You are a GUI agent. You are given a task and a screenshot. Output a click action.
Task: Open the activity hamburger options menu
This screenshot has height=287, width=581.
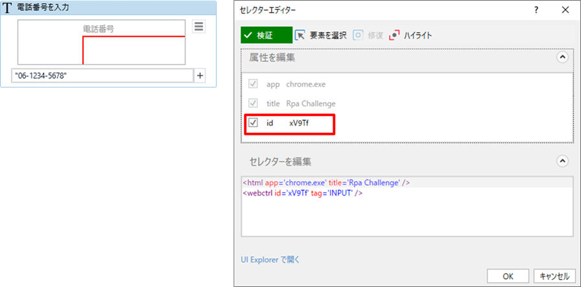pyautogui.click(x=198, y=27)
